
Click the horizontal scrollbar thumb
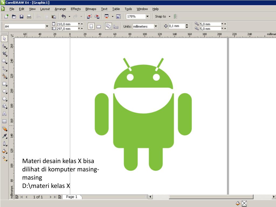(211, 196)
